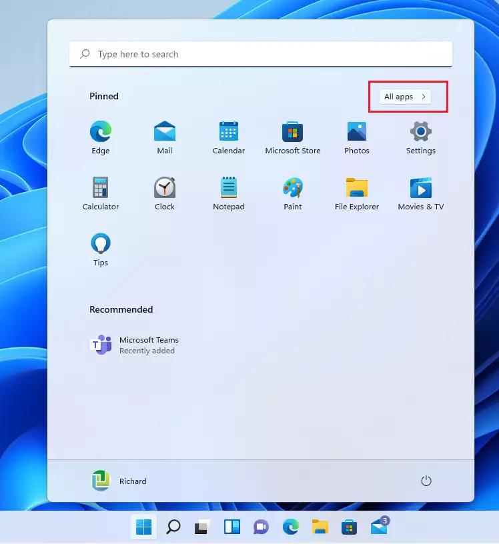Screen dimensions: 499x544
Task: Open the Calendar app
Action: [x=229, y=137]
